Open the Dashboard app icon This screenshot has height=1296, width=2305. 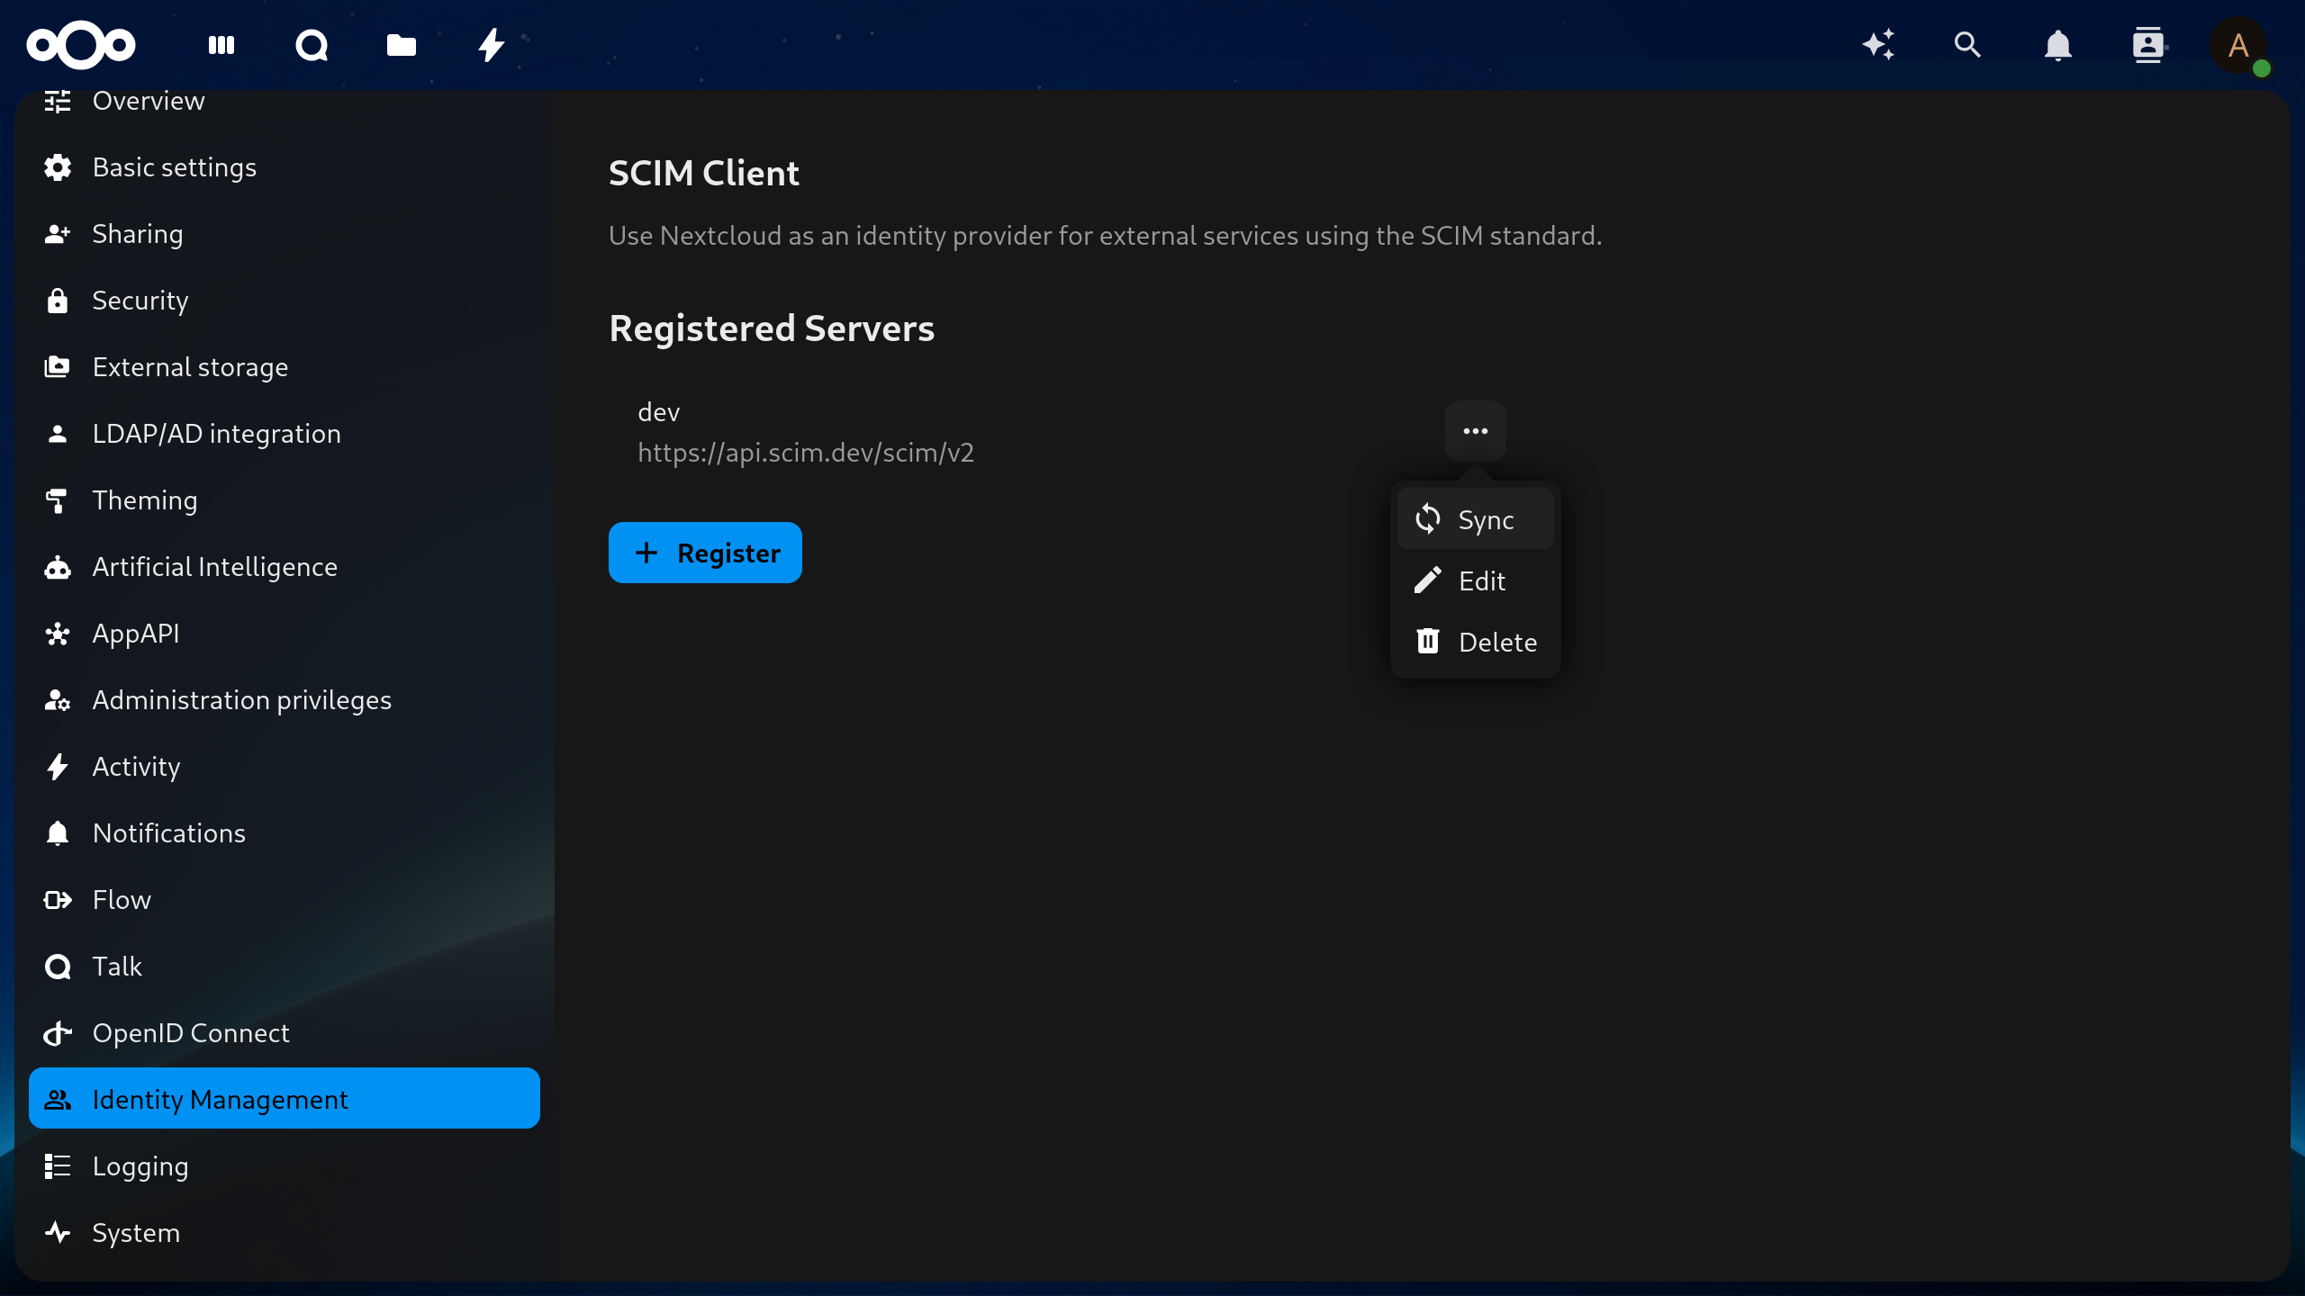(x=221, y=45)
